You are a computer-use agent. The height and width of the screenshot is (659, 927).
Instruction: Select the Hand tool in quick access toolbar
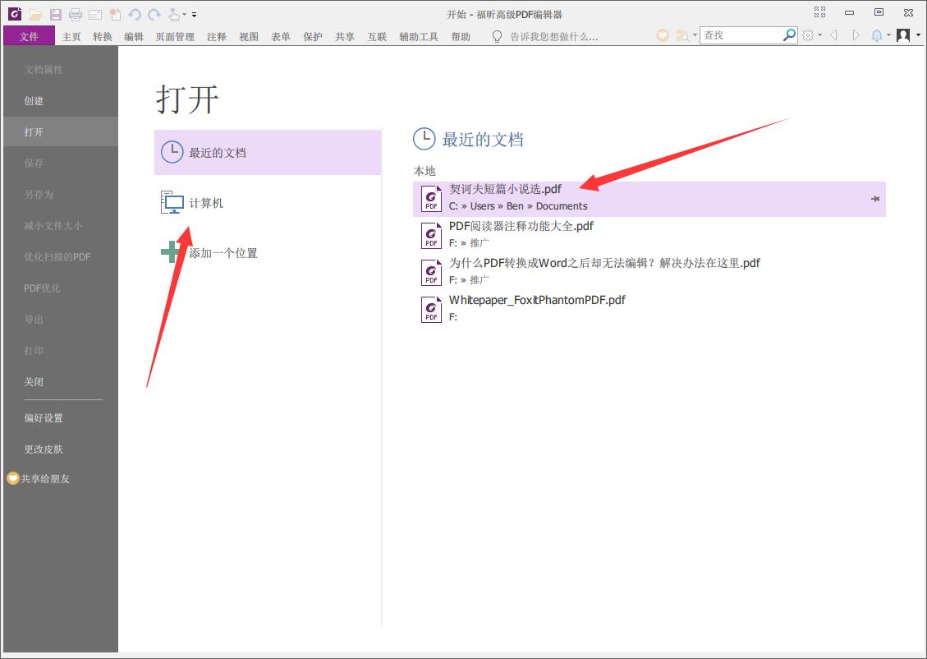(173, 14)
